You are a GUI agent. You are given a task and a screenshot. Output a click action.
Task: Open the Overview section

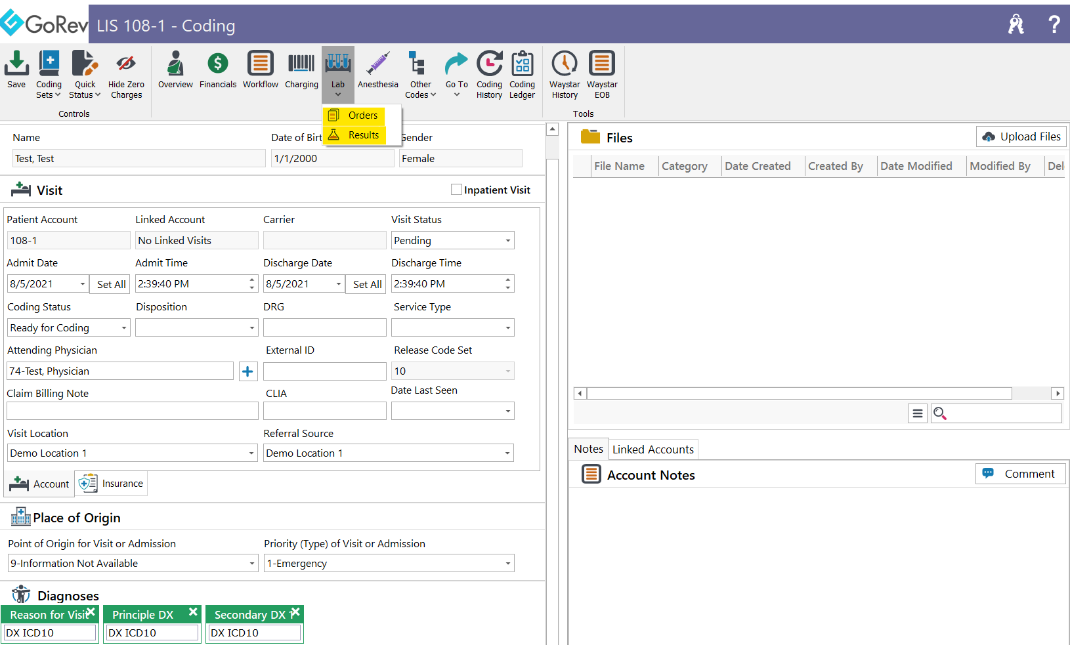click(175, 69)
